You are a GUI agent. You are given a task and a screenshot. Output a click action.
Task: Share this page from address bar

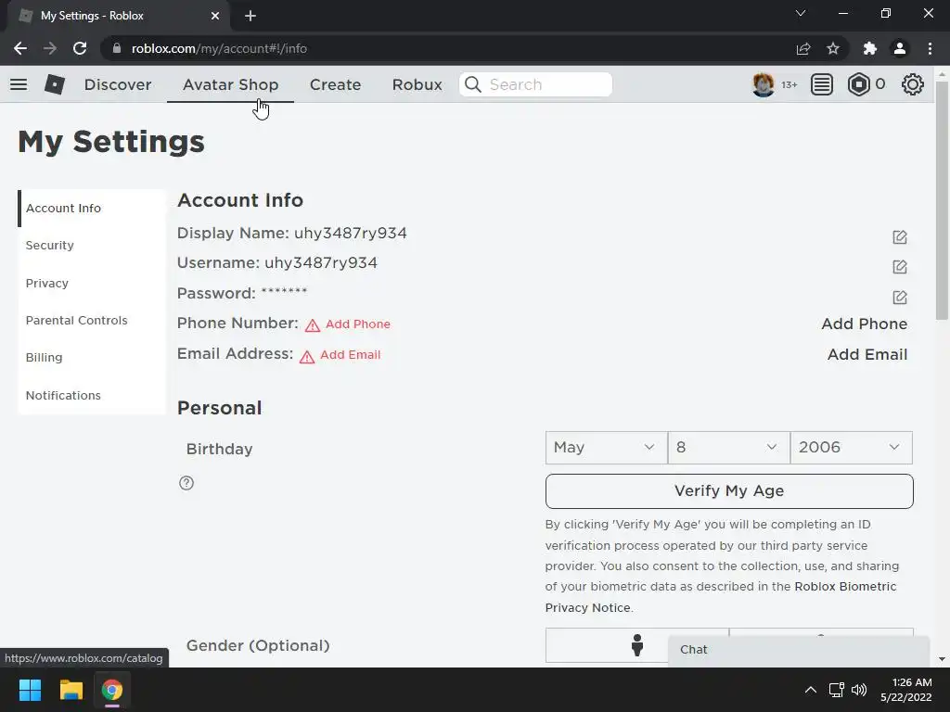point(803,48)
